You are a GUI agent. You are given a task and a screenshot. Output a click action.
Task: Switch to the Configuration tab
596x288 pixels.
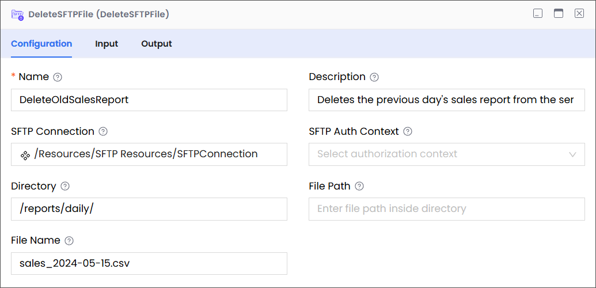pos(41,44)
